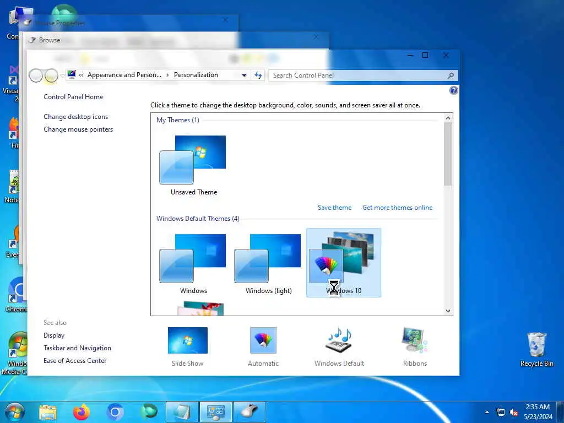Switch to Control Panel taskbar button

click(216, 412)
